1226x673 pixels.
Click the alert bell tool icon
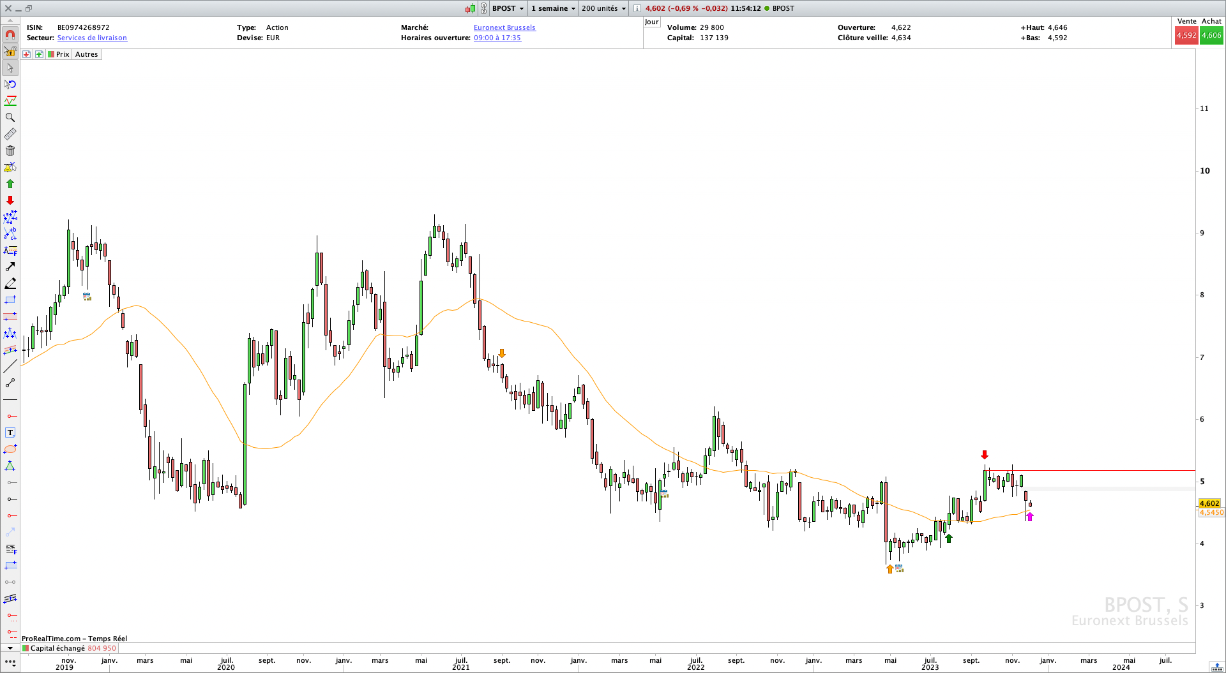click(10, 167)
